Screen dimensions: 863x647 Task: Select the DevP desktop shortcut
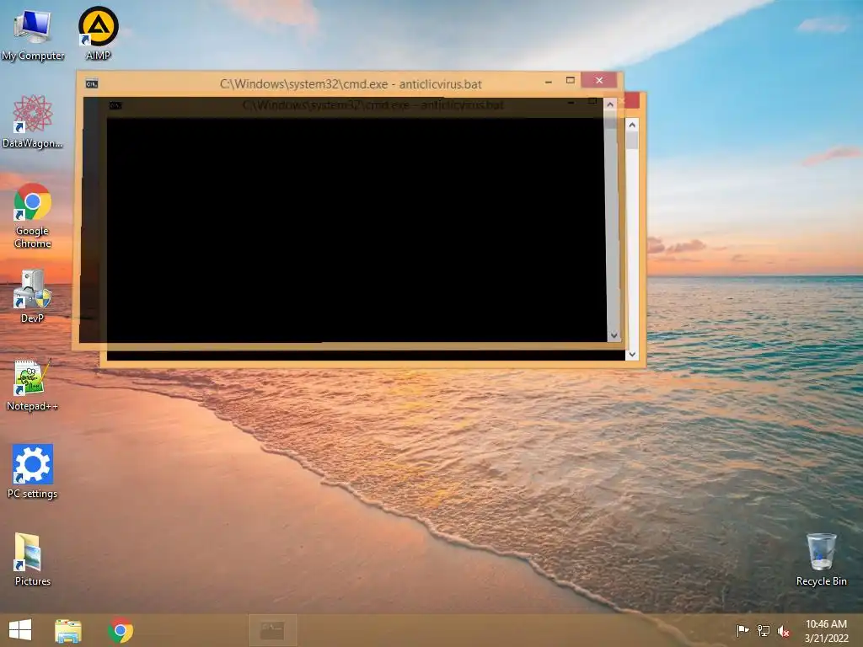33,296
